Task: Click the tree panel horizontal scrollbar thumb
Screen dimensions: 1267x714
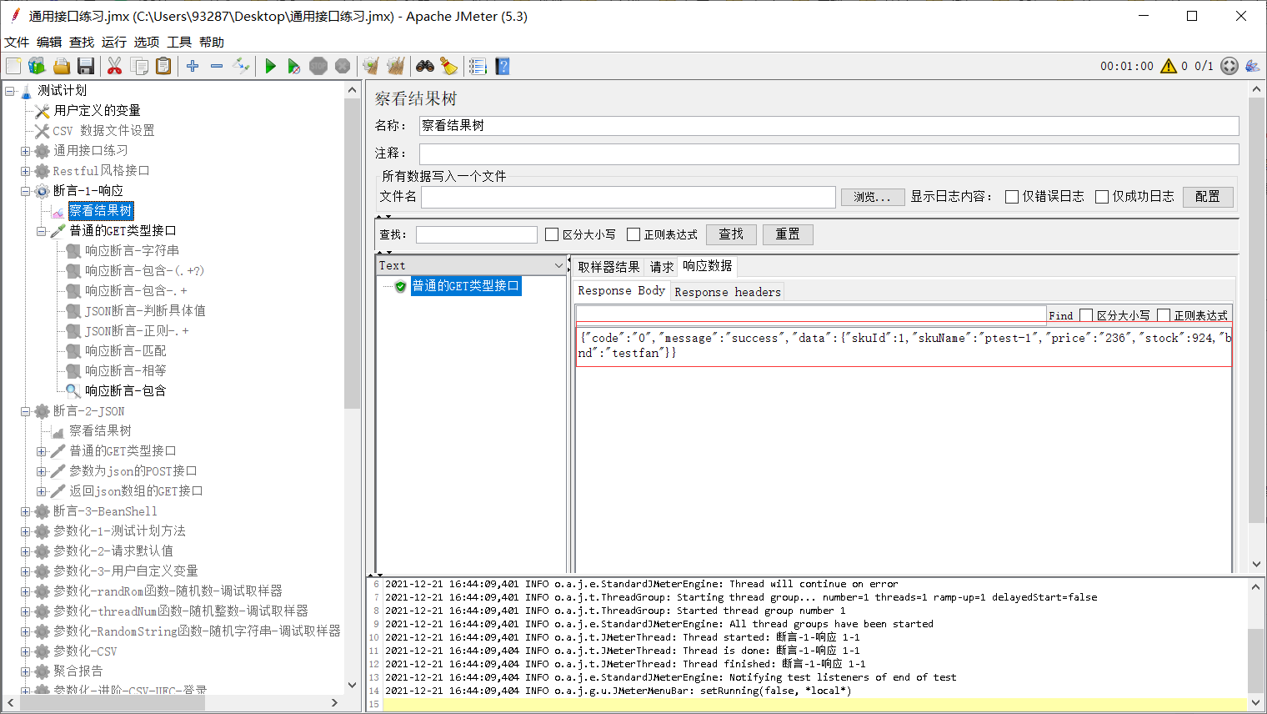Action: coord(113,703)
